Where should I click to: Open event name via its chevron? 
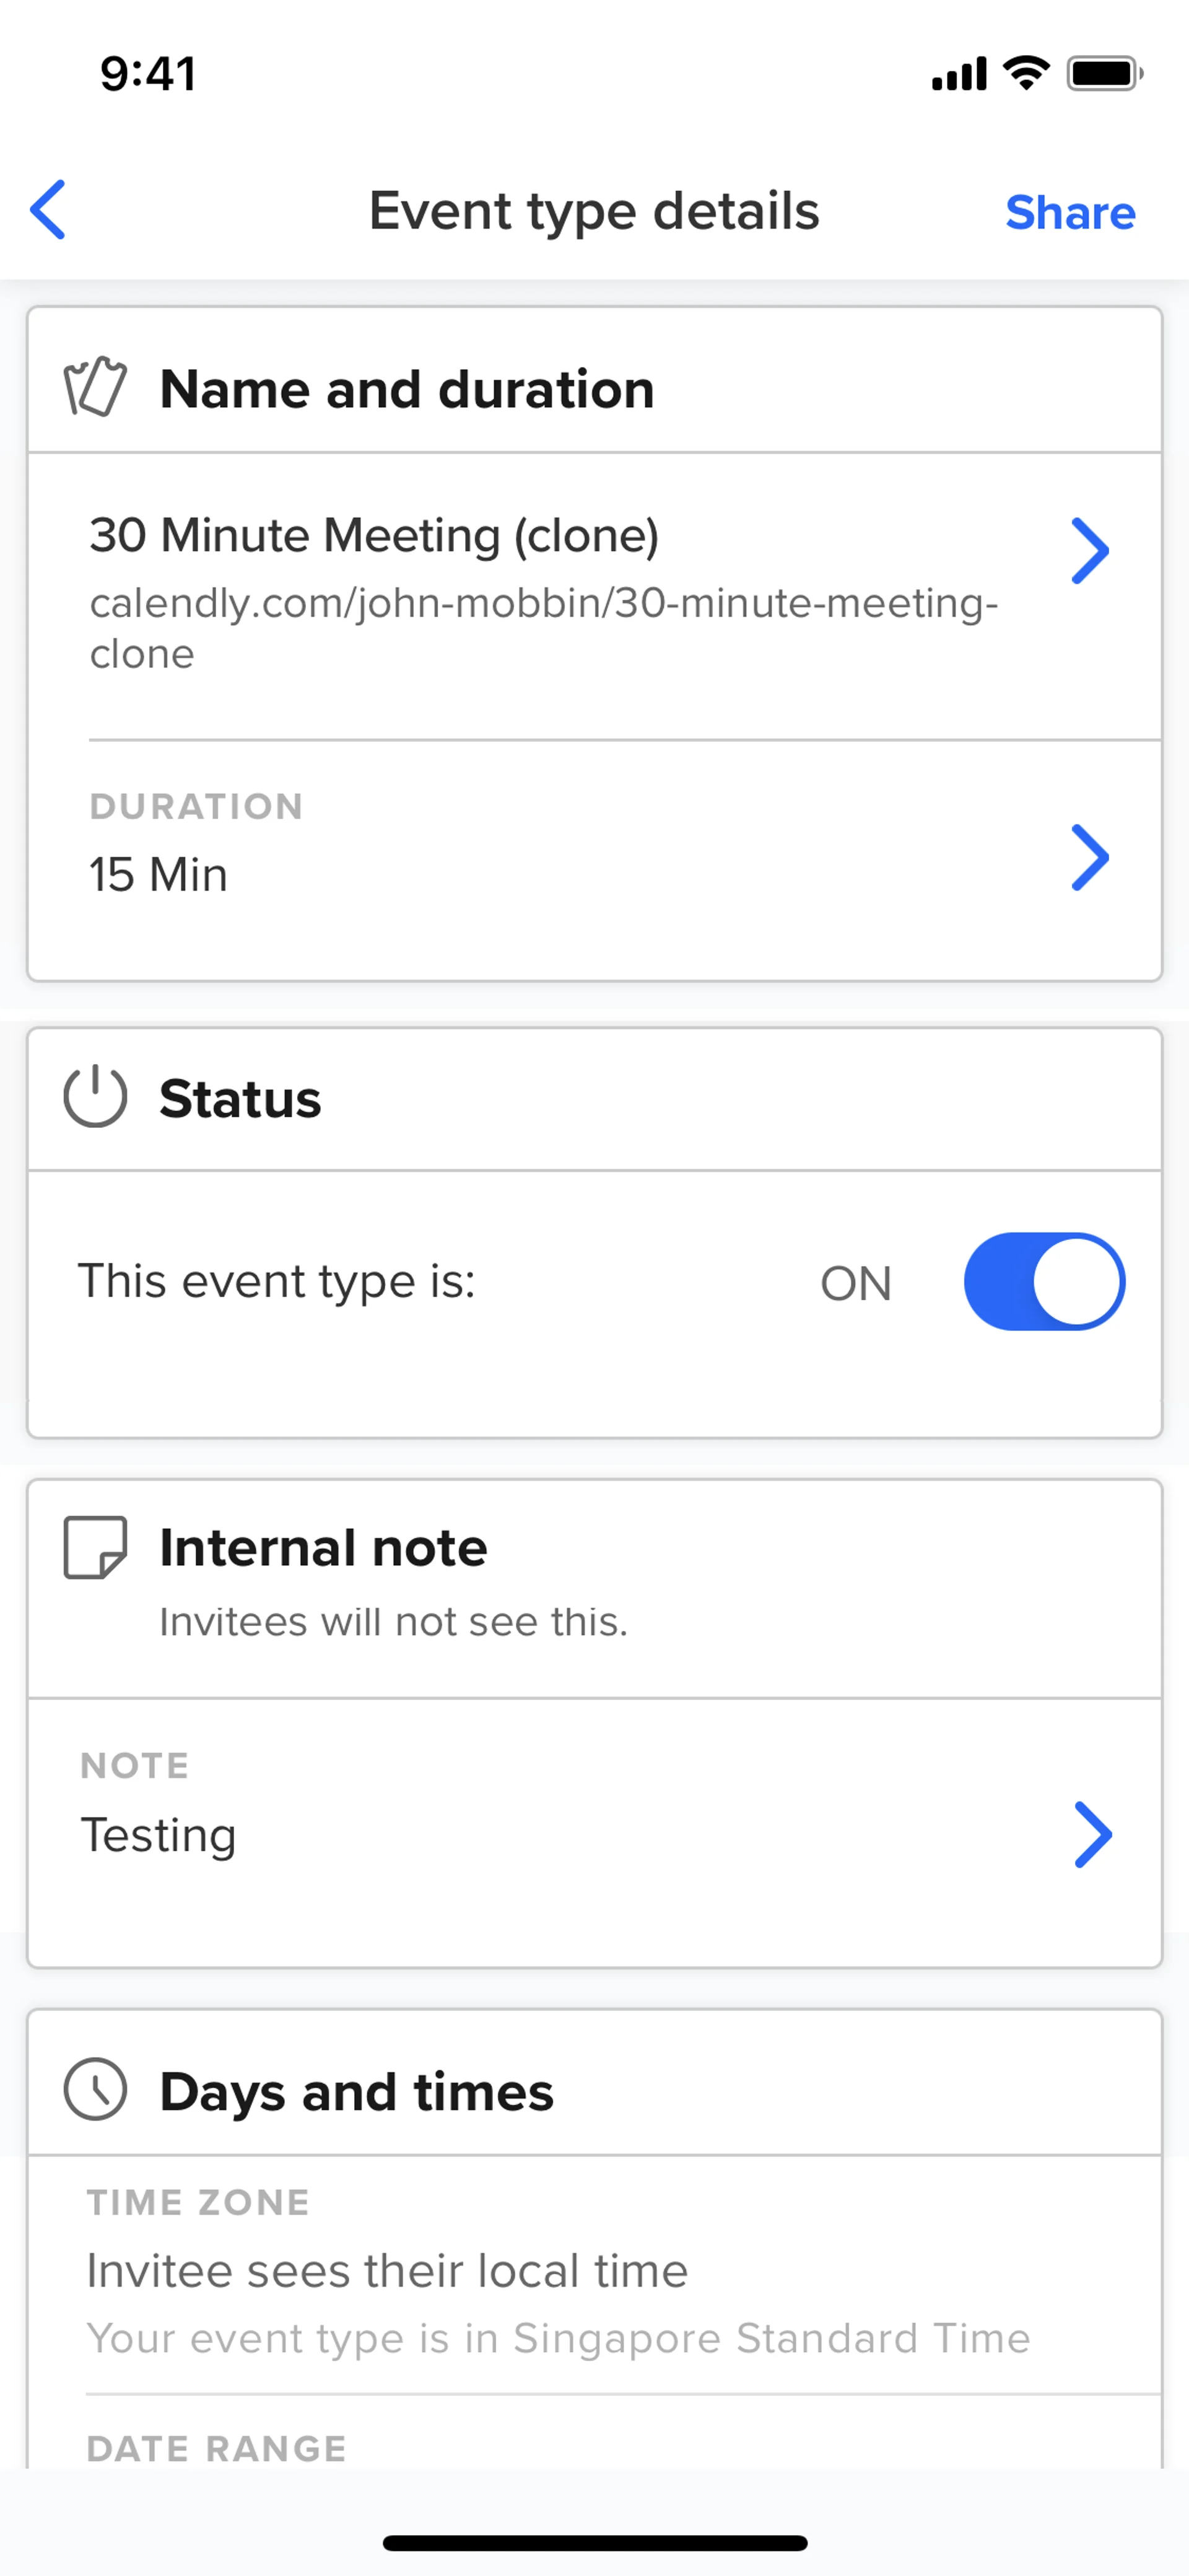1090,550
